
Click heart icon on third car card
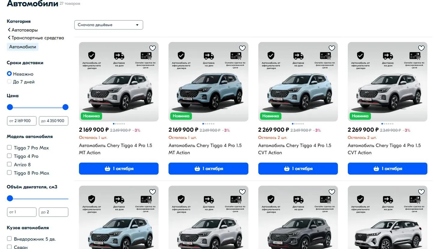click(332, 48)
